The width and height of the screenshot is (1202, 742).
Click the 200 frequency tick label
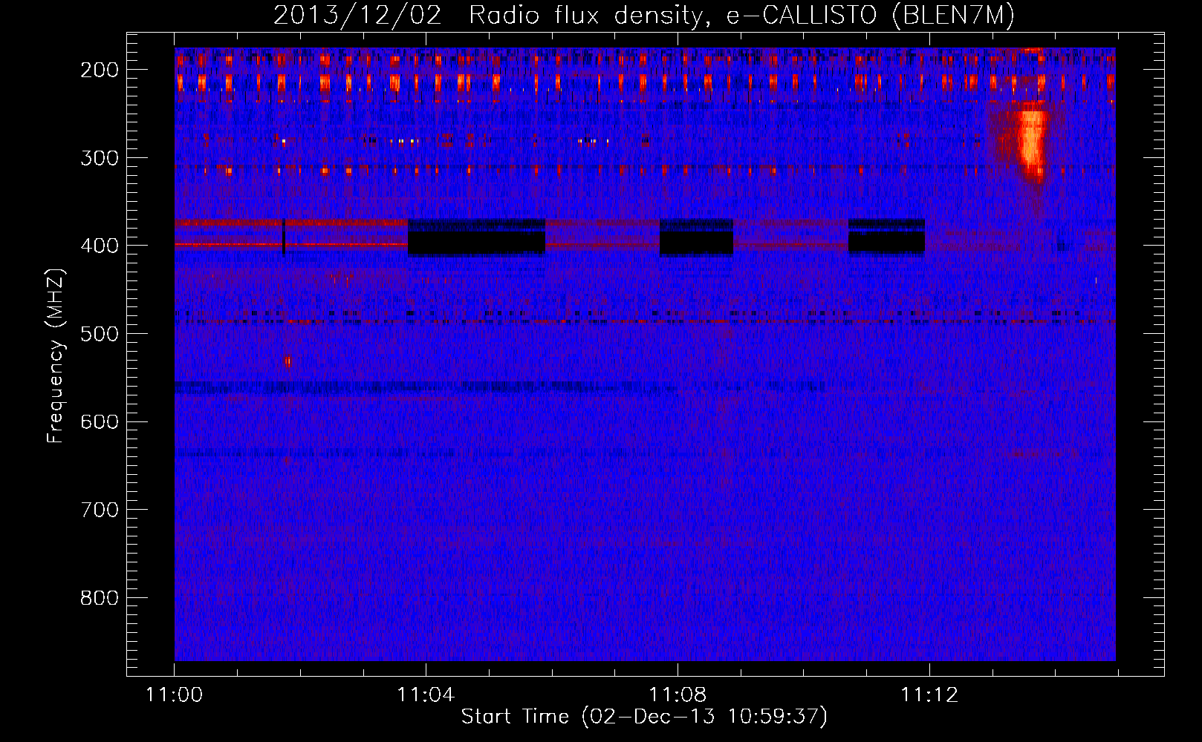click(100, 70)
